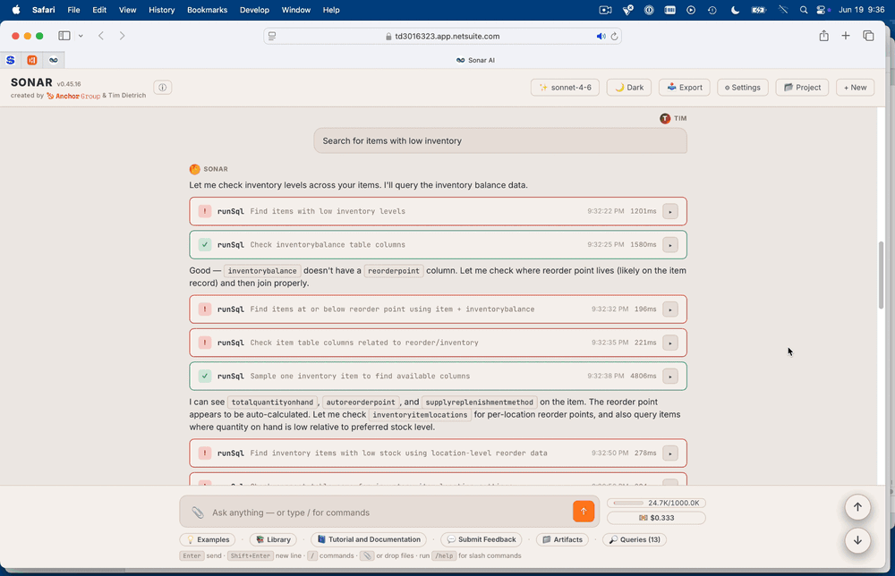This screenshot has height=576, width=895.
Task: Expand the 'Sample one inventory item' runSql row
Action: (x=670, y=377)
